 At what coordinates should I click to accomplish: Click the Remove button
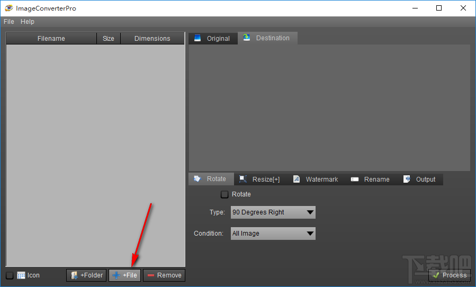164,275
